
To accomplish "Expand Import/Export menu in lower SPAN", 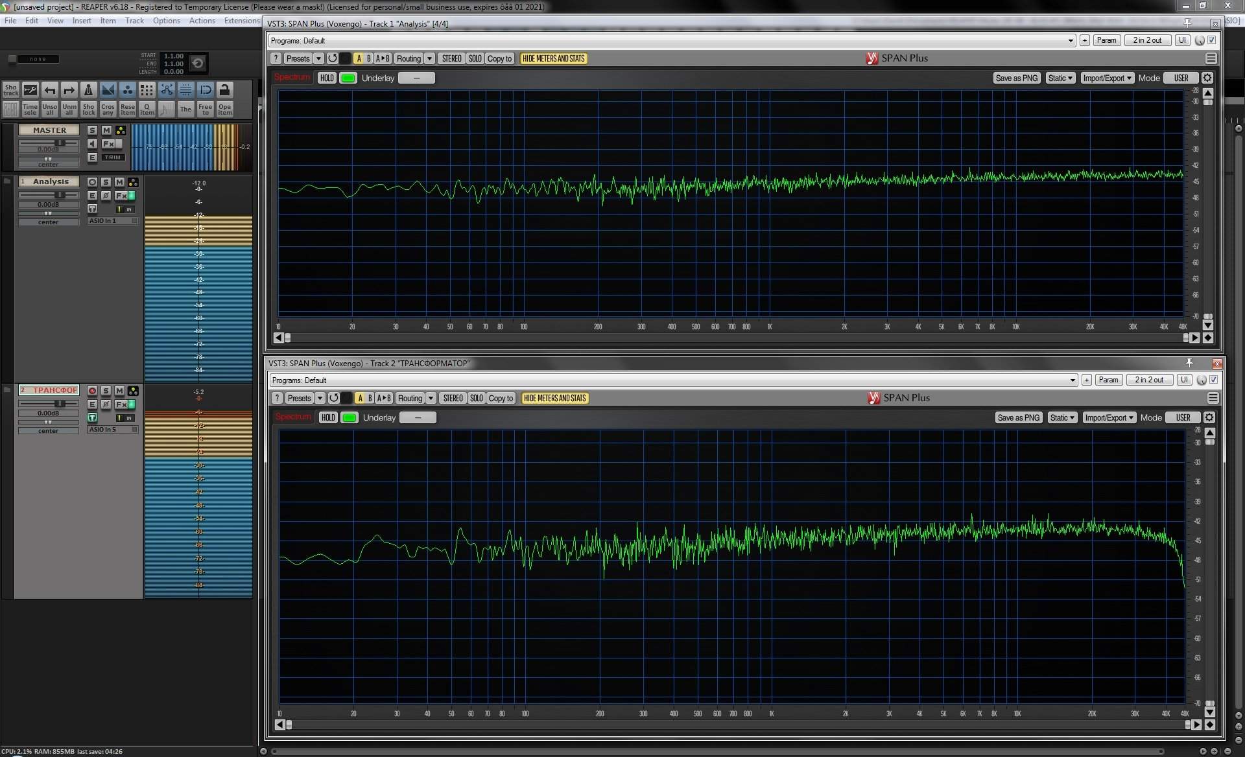I will [x=1109, y=417].
